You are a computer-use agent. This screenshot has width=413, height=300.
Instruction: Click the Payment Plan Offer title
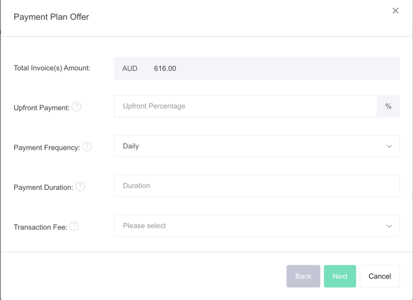point(51,17)
